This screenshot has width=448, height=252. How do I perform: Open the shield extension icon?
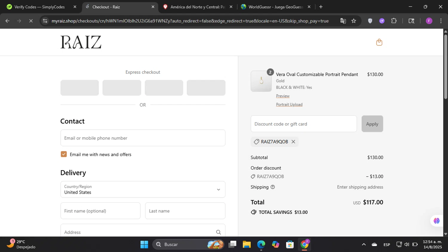pos(370,21)
